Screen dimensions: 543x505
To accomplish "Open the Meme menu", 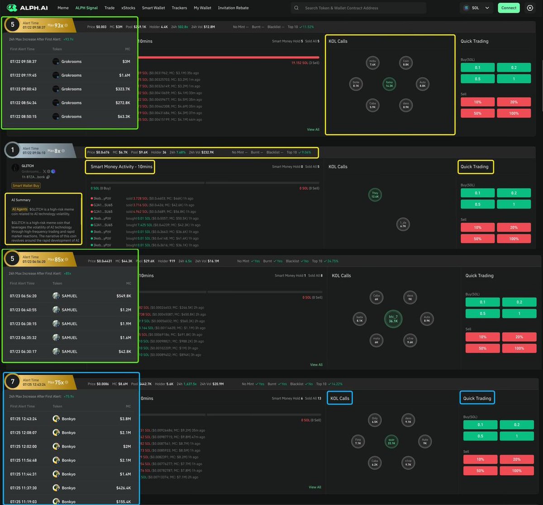I will click(63, 8).
